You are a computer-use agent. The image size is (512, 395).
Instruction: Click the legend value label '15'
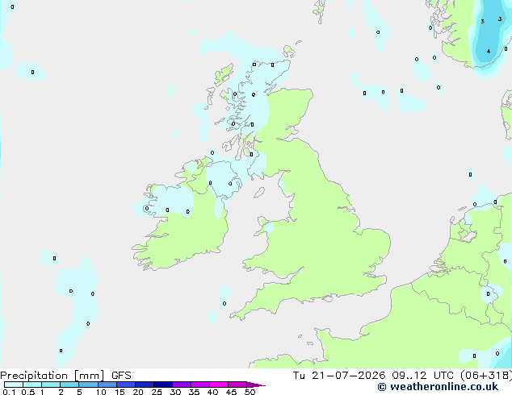tap(120, 392)
